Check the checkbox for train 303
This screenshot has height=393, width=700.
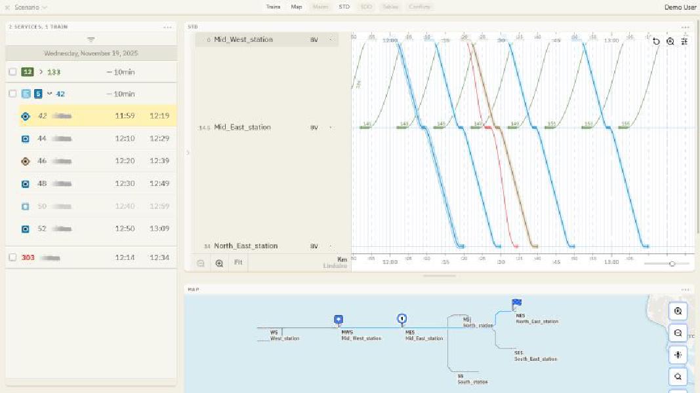pyautogui.click(x=13, y=257)
